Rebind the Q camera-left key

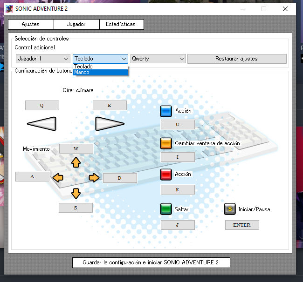click(42, 105)
